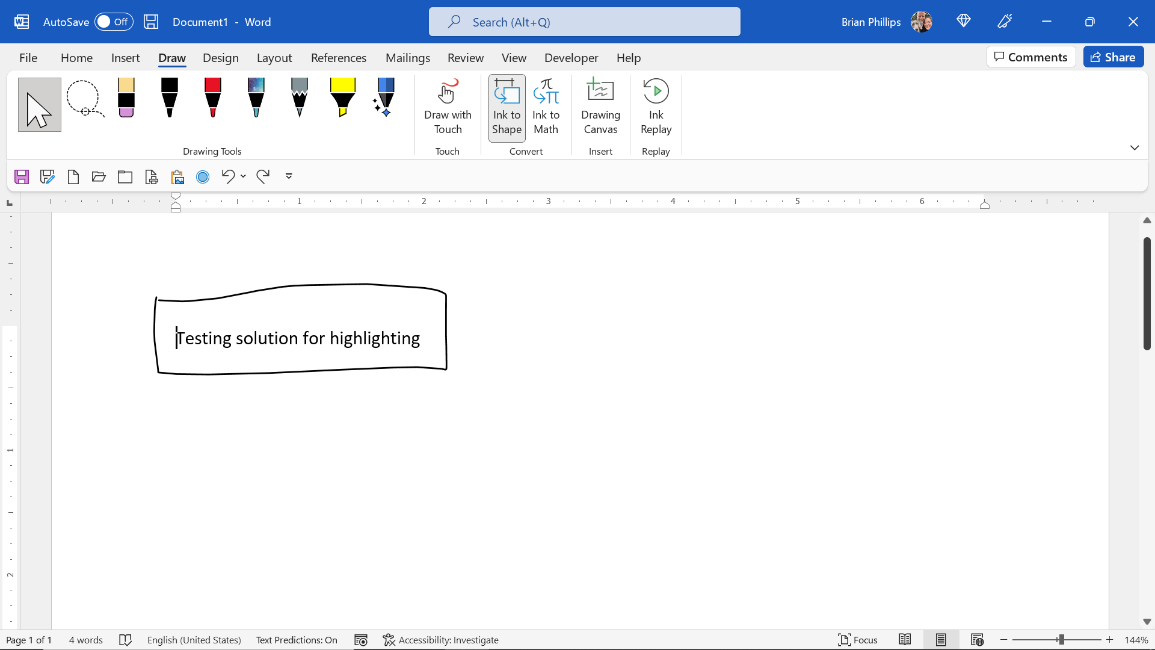Pick the Eraser tool
Screen dimensions: 1155x650
[x=126, y=99]
